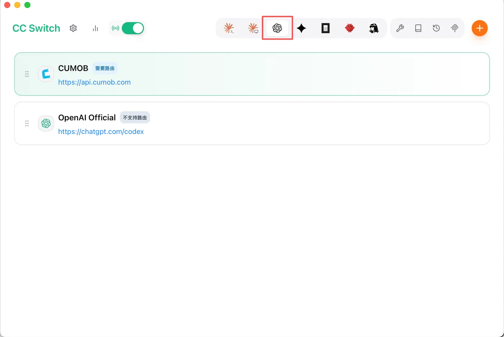Open settings with the gear icon
This screenshot has width=504, height=337.
[73, 28]
